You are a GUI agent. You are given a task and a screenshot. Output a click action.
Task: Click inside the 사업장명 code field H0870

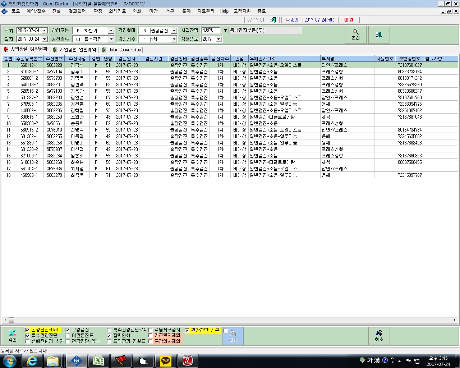click(x=211, y=31)
